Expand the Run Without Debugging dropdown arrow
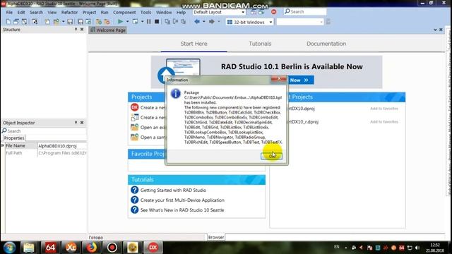452x254 pixels. (x=142, y=22)
